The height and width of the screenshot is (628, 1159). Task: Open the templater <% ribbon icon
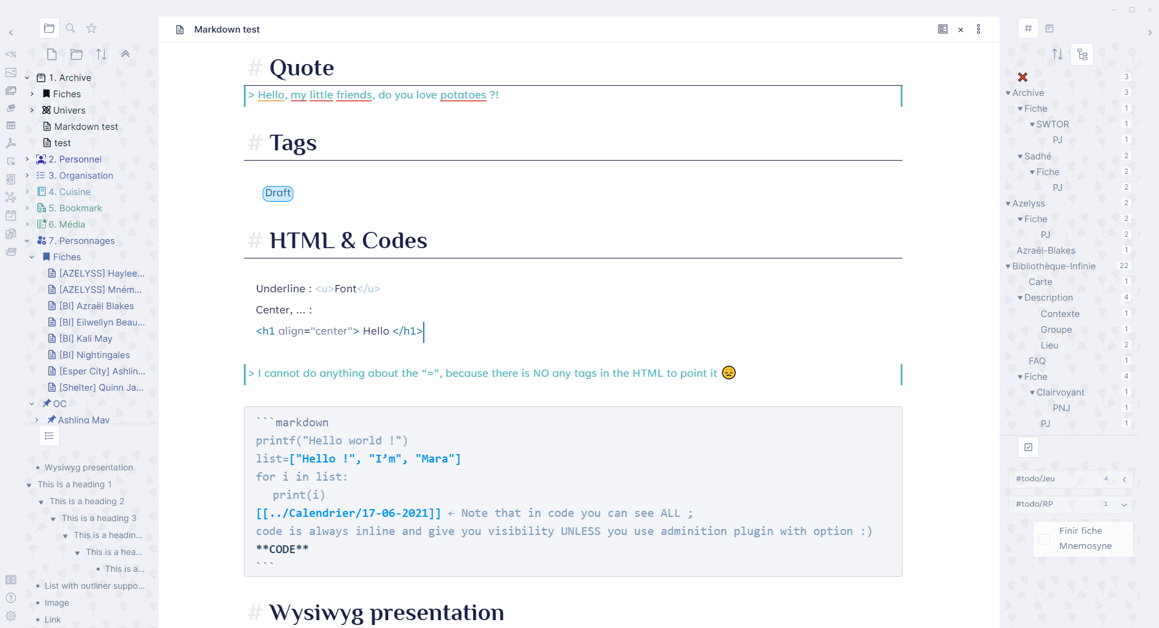coord(11,54)
